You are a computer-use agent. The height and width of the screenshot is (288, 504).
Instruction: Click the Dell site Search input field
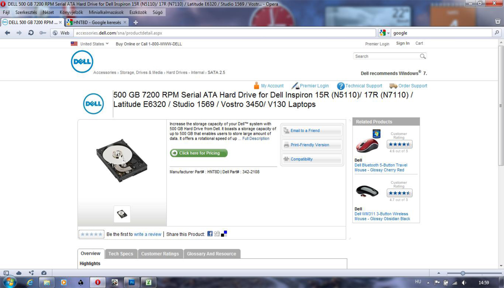click(x=386, y=57)
